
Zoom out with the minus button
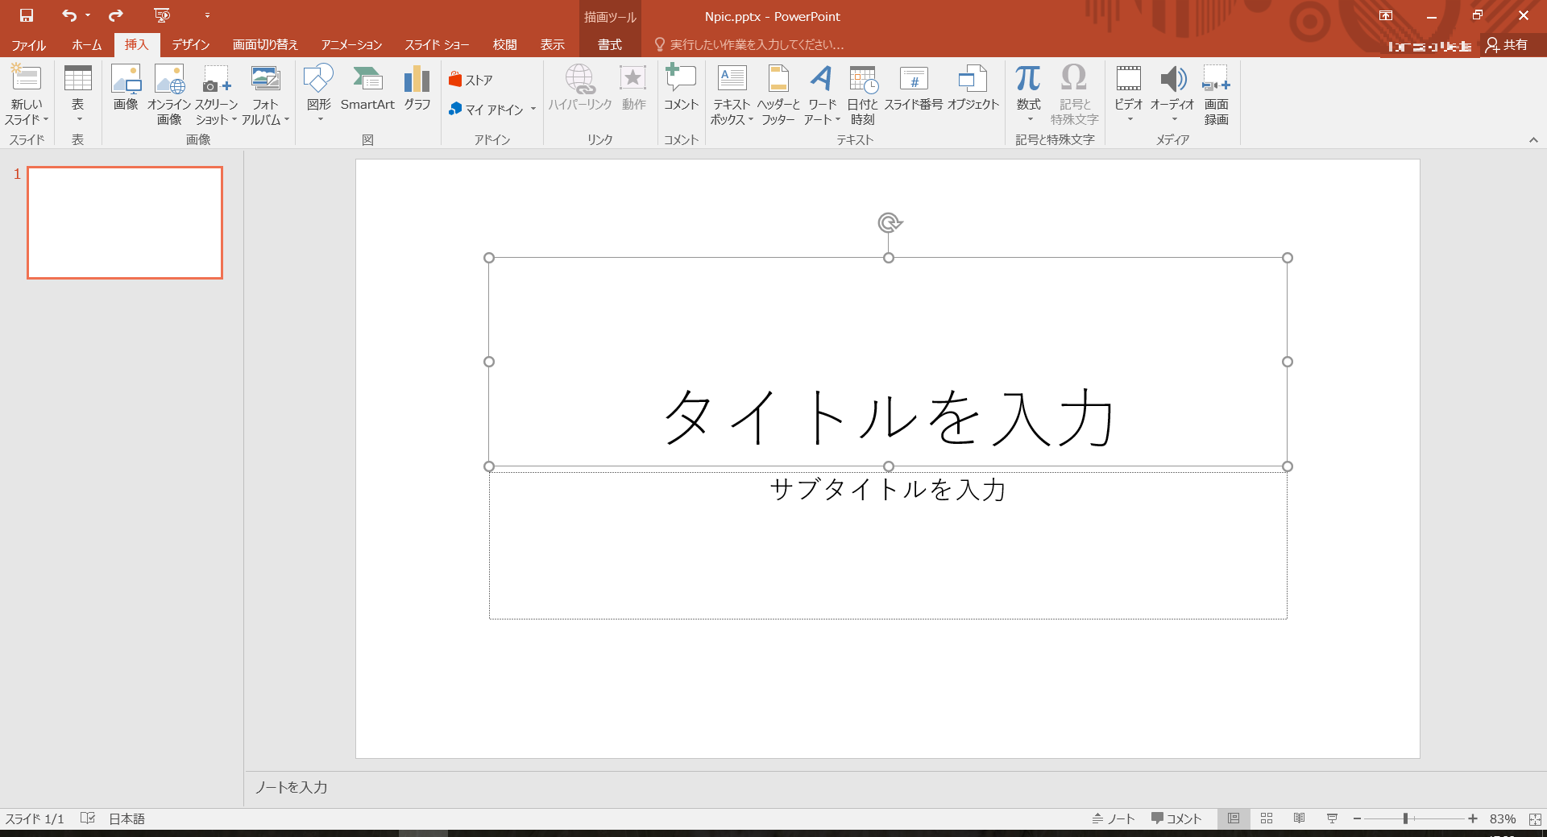tap(1357, 818)
